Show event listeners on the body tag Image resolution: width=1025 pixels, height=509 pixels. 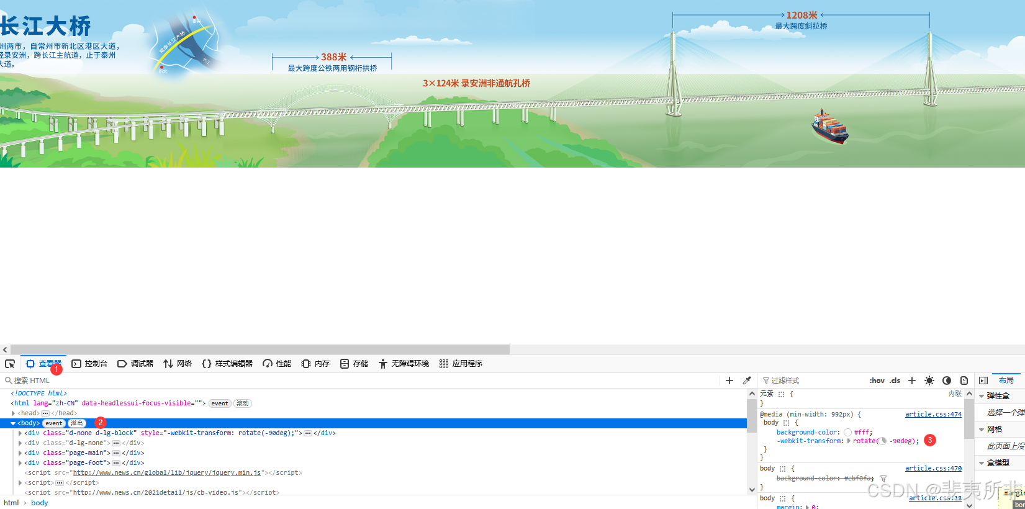pyautogui.click(x=54, y=423)
